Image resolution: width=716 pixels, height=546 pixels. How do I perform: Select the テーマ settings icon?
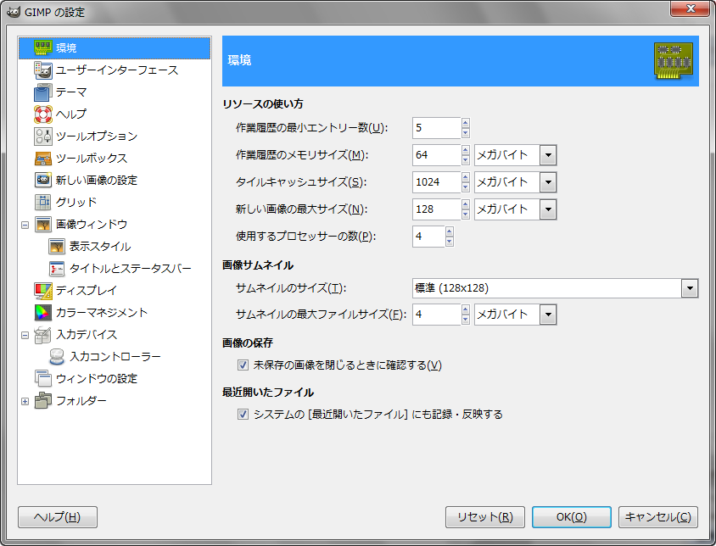click(x=44, y=92)
